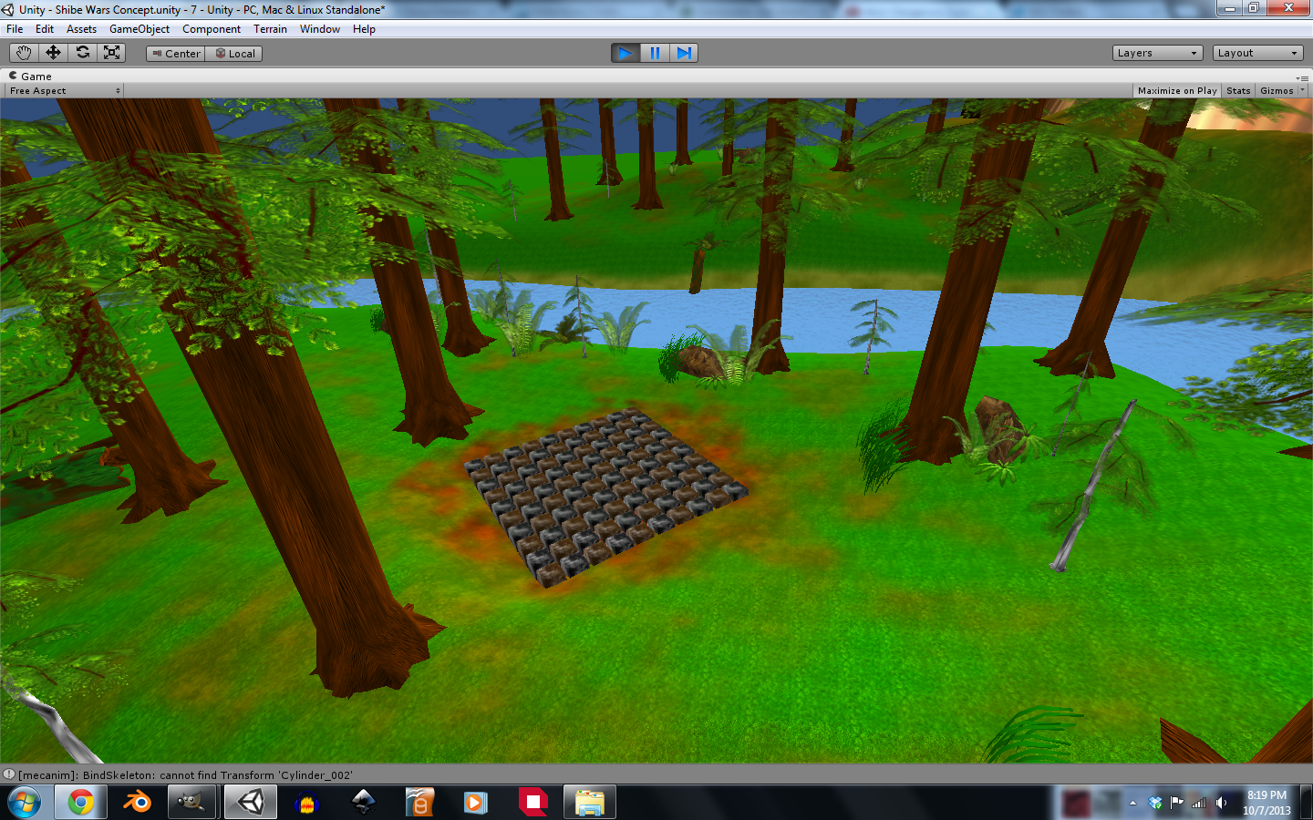Viewport: 1313px width, 820px height.
Task: Open GIMP from taskbar
Action: pos(191,803)
